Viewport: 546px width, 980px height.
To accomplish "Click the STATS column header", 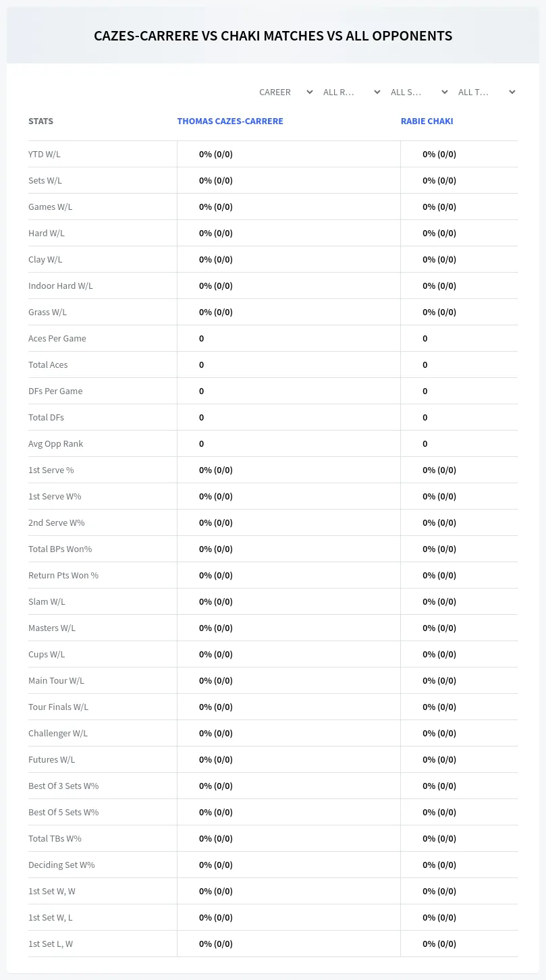I will click(40, 121).
